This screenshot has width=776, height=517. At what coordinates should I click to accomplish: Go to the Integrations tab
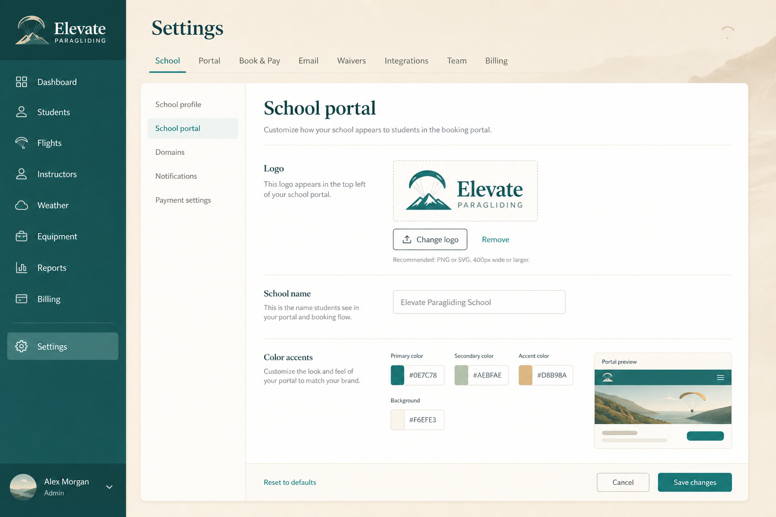(406, 61)
